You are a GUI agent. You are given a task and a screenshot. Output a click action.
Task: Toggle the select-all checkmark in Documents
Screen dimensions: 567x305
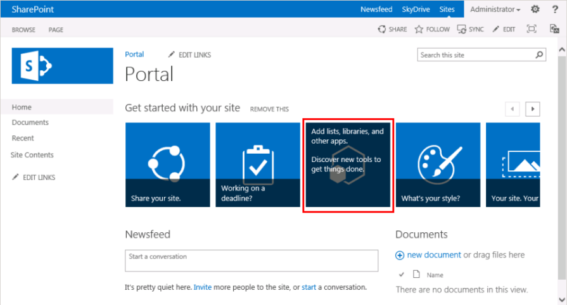(x=402, y=275)
